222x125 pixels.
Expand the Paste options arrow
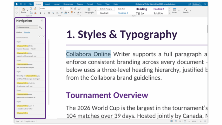pos(28,11)
